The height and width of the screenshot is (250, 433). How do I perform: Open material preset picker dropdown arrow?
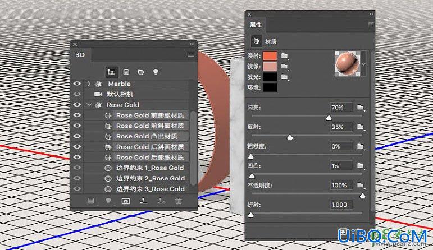(x=364, y=64)
